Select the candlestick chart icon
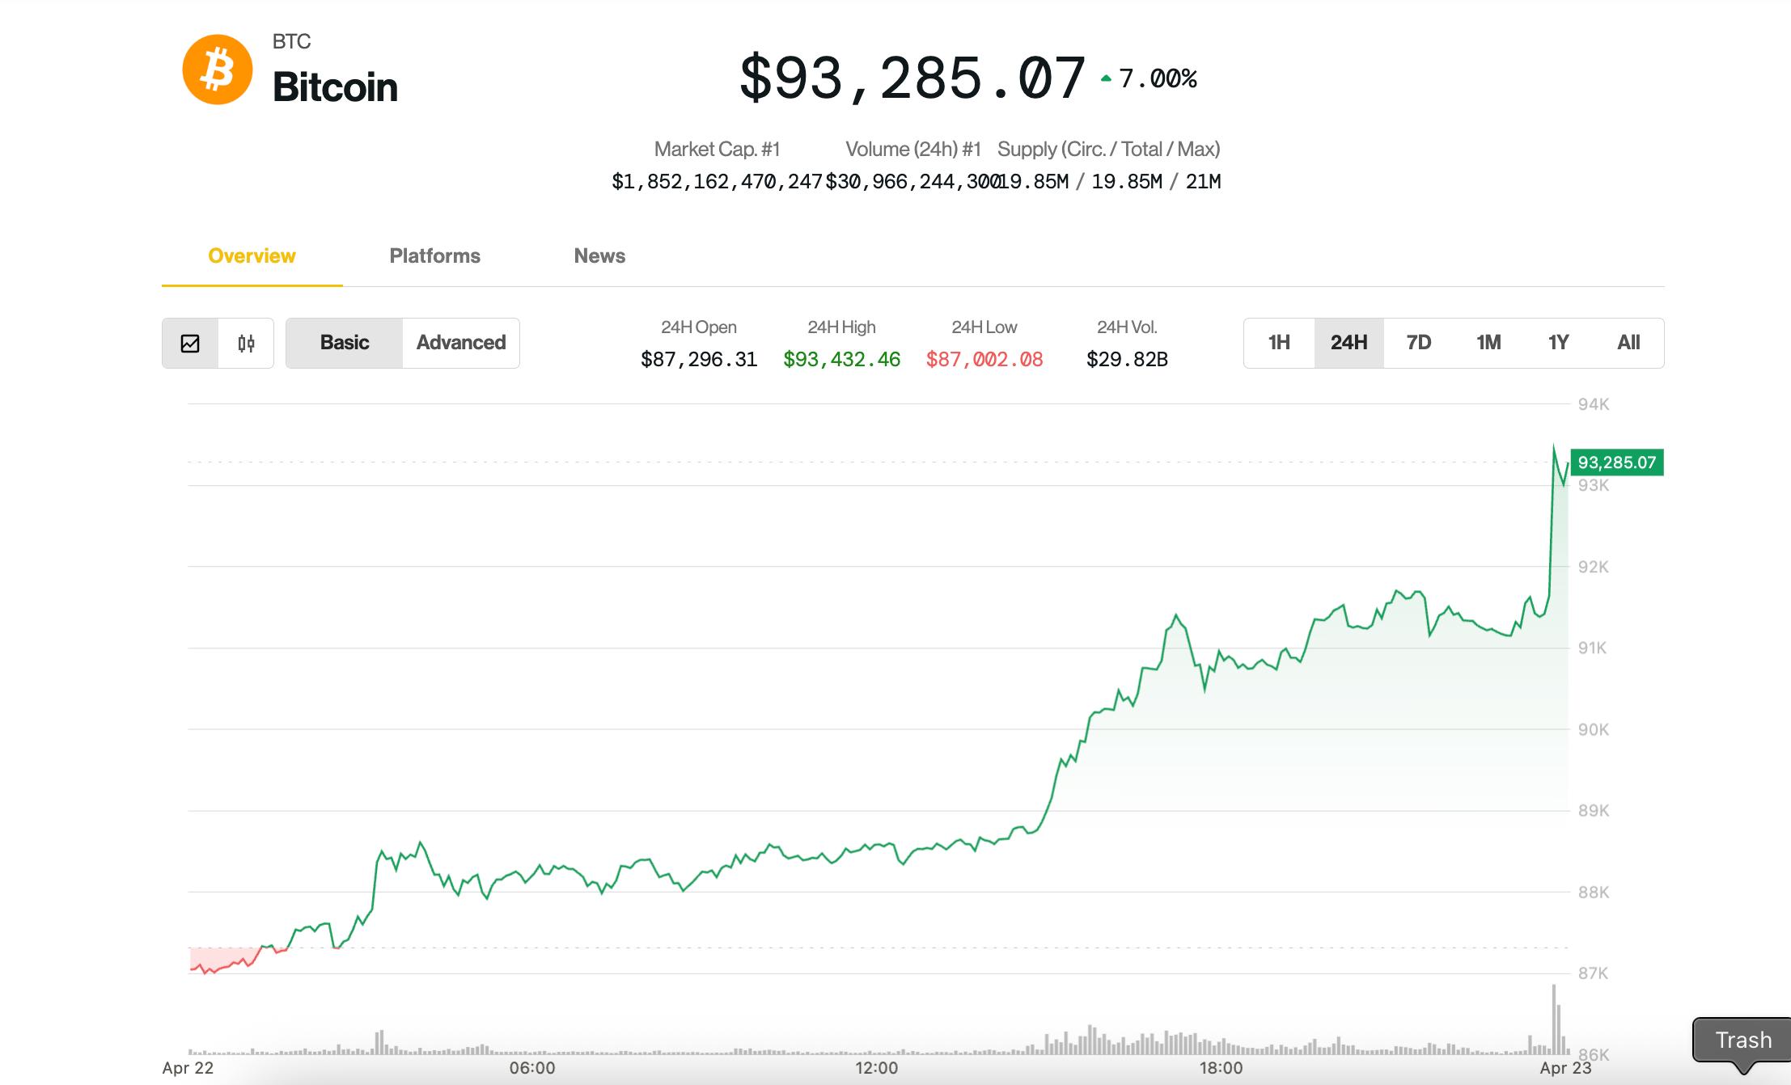The width and height of the screenshot is (1791, 1085). [x=247, y=343]
